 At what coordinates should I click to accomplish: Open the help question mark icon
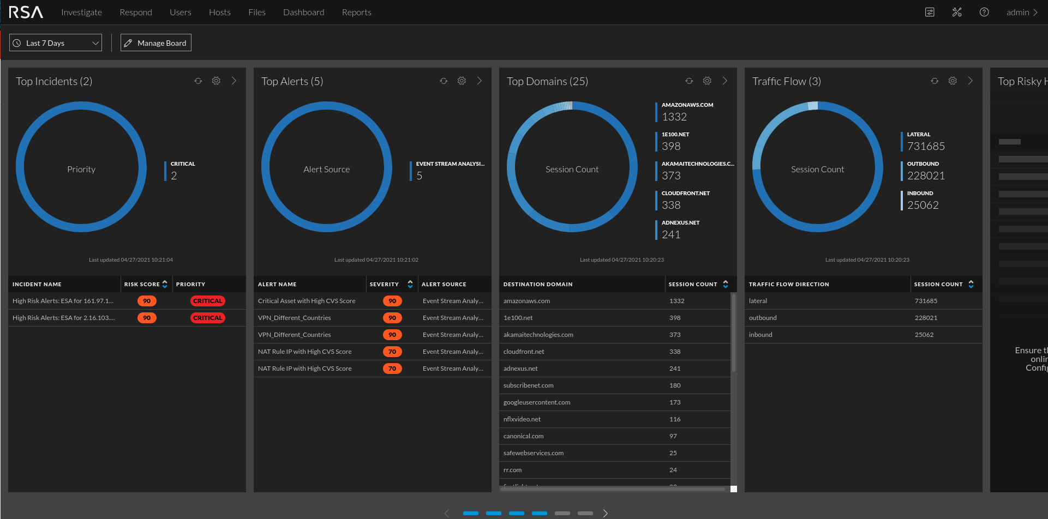984,13
